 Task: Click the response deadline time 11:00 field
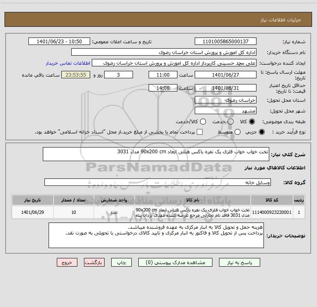pyautogui.click(x=163, y=75)
